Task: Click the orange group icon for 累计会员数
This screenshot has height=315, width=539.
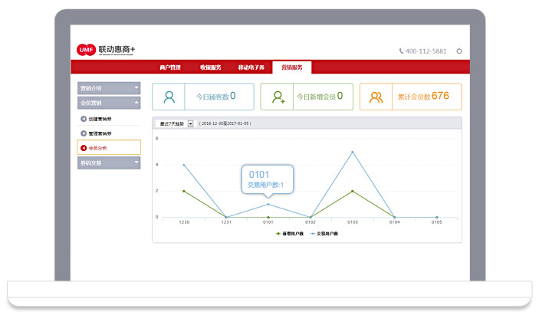Action: (376, 97)
